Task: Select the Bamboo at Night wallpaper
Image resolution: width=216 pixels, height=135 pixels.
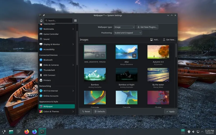Action: pos(126,74)
